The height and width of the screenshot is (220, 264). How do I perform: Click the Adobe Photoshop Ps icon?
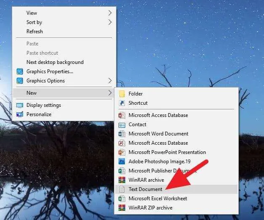[122, 162]
